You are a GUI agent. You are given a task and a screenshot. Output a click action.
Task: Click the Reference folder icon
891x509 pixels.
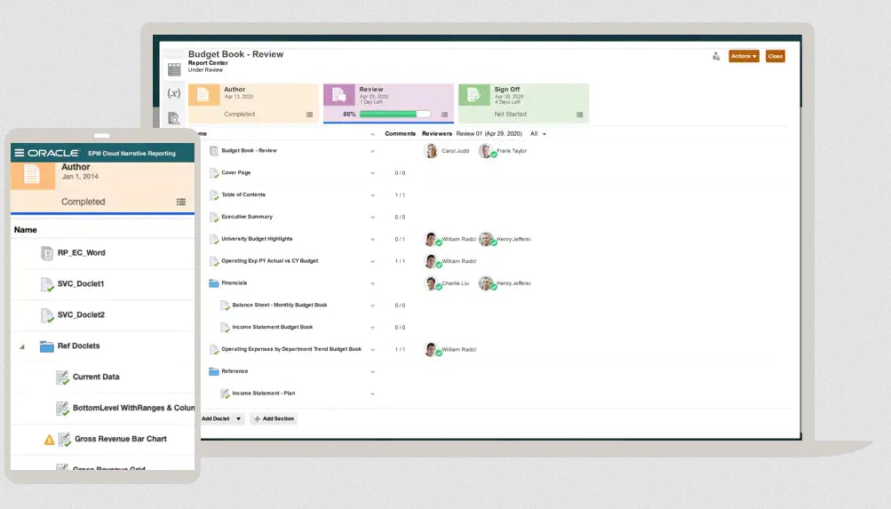pyautogui.click(x=214, y=371)
